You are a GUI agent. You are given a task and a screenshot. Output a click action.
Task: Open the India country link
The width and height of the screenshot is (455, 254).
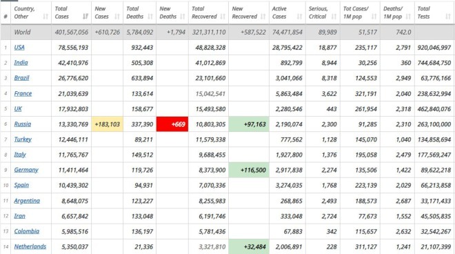click(21, 63)
